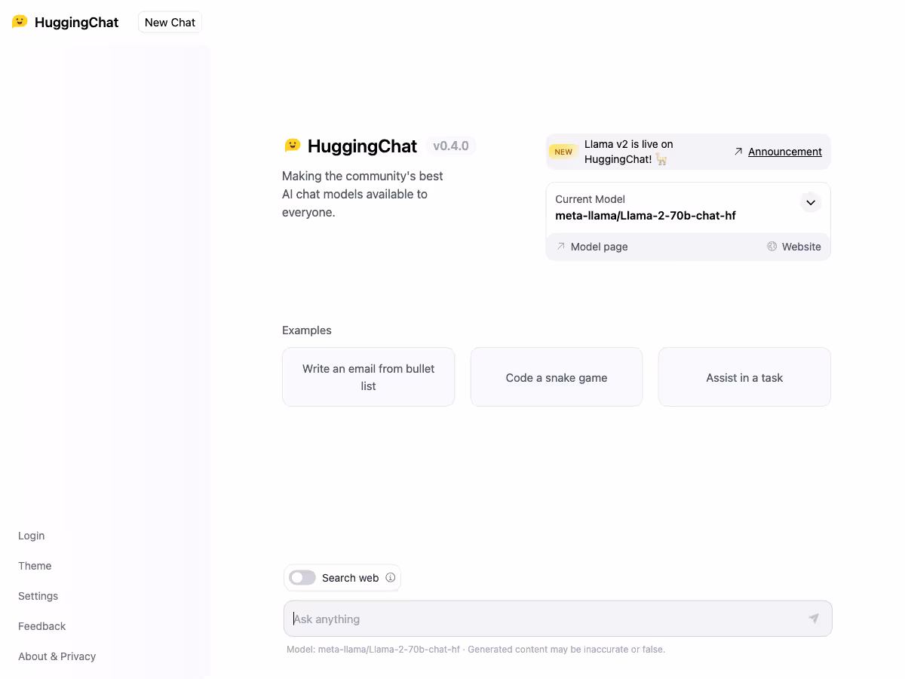The image size is (905, 679).
Task: Choose the 'Code a snake game' example
Action: (x=557, y=377)
